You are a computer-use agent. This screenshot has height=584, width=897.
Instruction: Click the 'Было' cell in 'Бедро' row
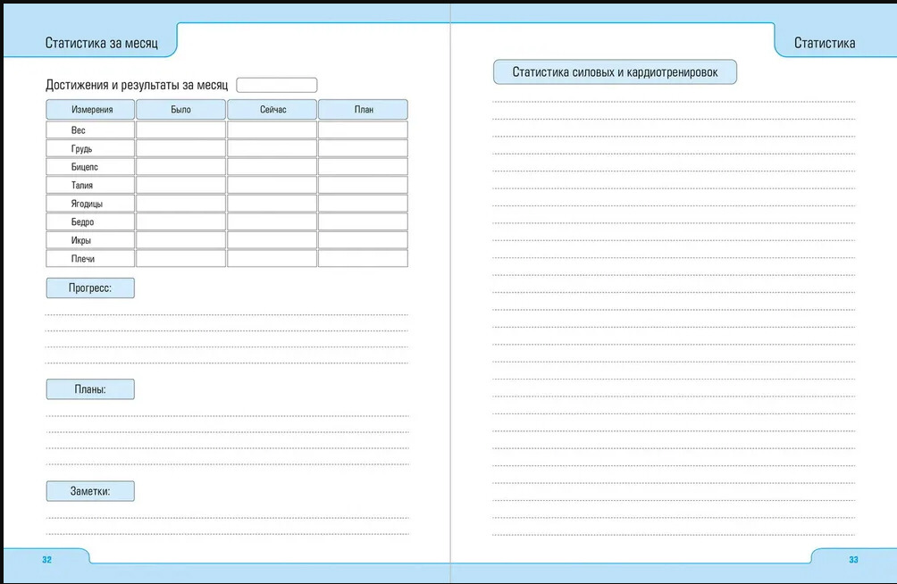[180, 222]
